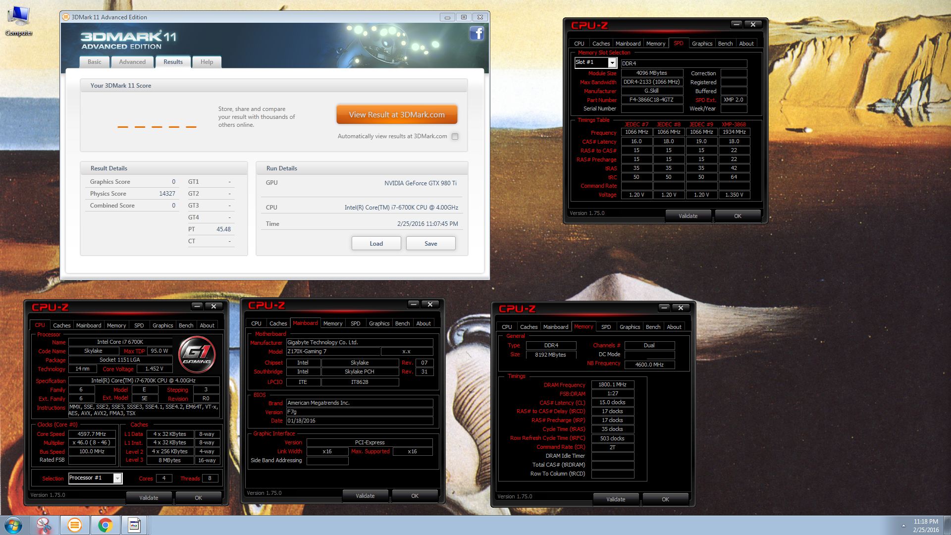The width and height of the screenshot is (951, 535).
Task: Click the taskbar clock showing 11:18 PM
Action: (926, 522)
